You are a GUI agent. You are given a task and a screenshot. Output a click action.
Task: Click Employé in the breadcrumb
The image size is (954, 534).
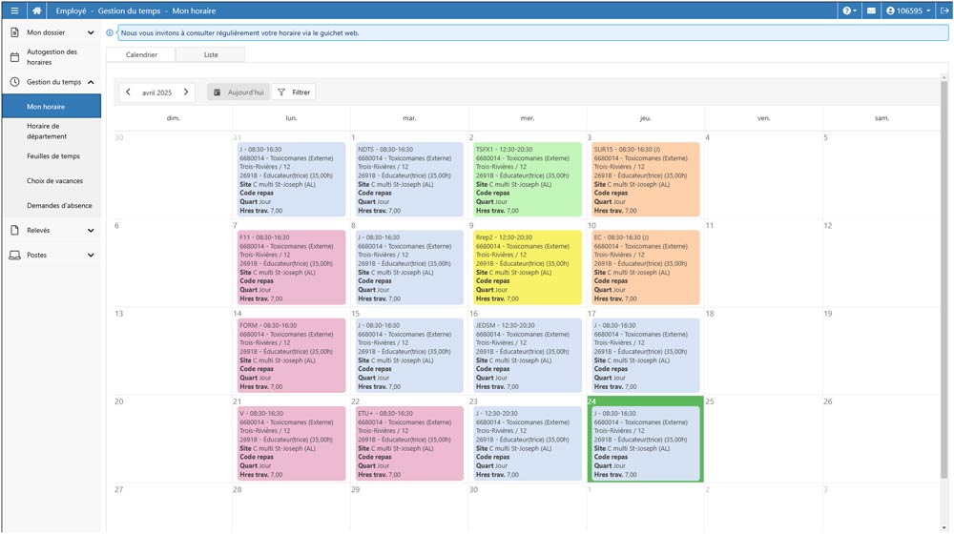pos(72,10)
